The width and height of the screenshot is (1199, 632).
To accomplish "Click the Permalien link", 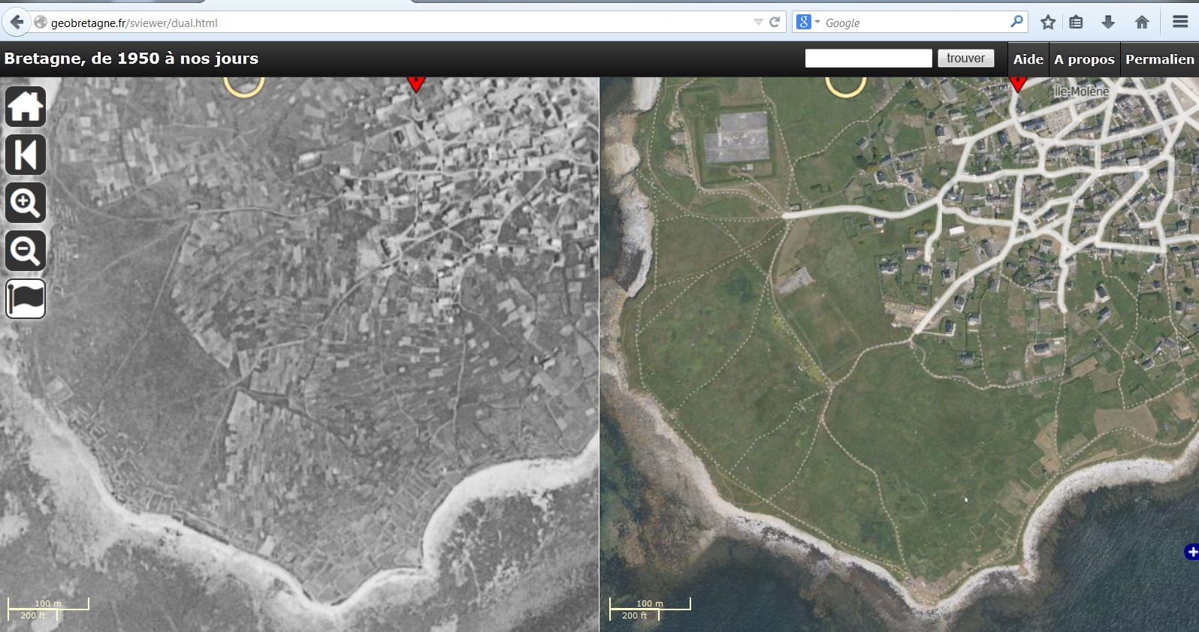I will [1159, 59].
